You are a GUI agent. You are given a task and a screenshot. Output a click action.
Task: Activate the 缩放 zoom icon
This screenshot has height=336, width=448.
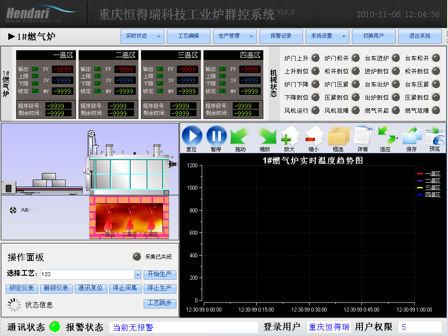tap(266, 135)
